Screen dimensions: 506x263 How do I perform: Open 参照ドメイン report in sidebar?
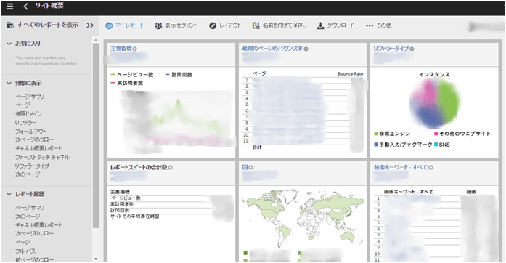pyautogui.click(x=28, y=114)
